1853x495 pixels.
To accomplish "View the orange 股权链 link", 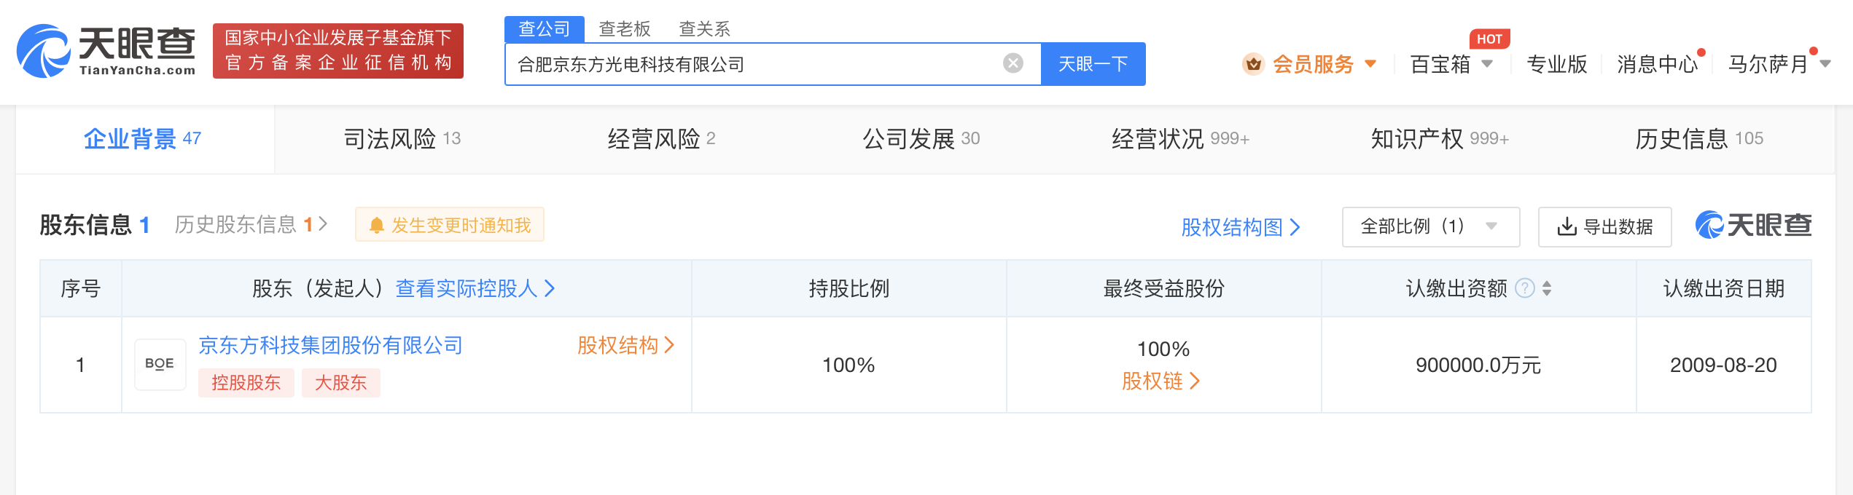I will click(1160, 381).
